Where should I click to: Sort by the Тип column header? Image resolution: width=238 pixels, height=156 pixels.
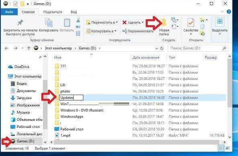172,58
